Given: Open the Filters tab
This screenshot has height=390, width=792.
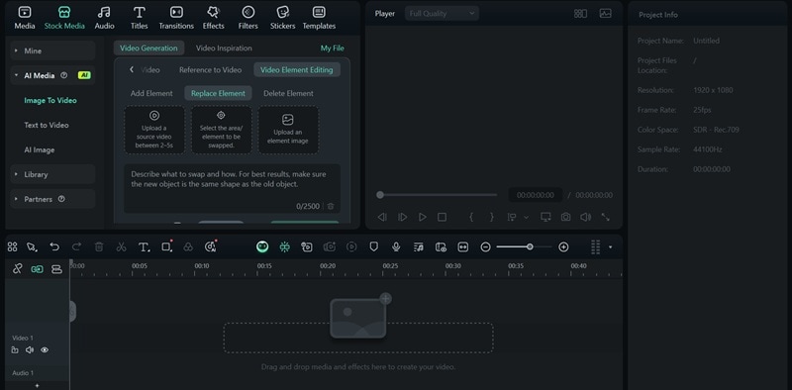Looking at the screenshot, I should pyautogui.click(x=248, y=18).
